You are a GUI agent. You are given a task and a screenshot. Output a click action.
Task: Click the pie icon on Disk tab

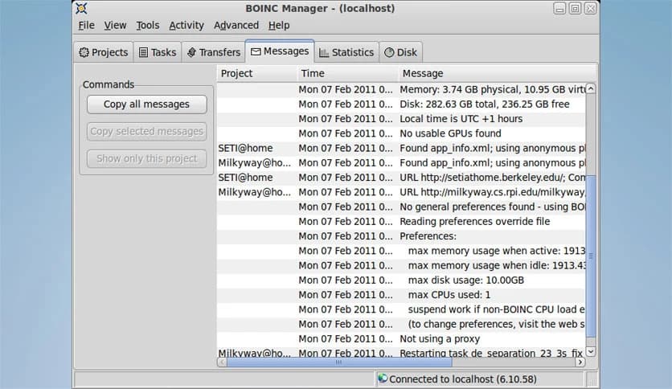tap(389, 52)
